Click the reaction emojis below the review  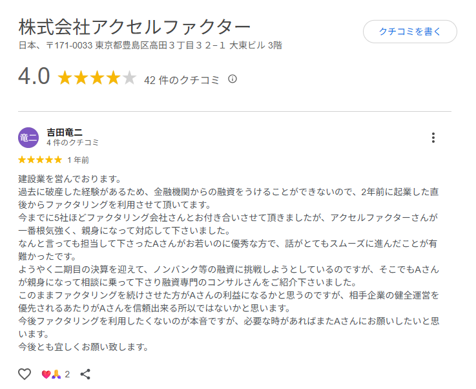click(x=51, y=373)
